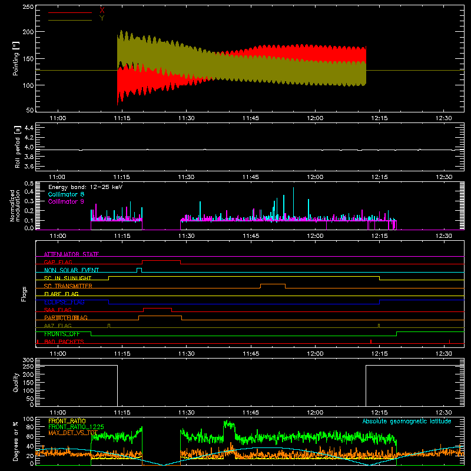Image resolution: width=471 pixels, height=471 pixels.
Task: Click the green FRONT_RATIO_1225 legend label
Action: pyautogui.click(x=76, y=427)
